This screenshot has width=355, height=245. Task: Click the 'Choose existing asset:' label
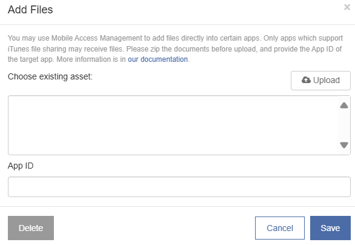click(50, 76)
